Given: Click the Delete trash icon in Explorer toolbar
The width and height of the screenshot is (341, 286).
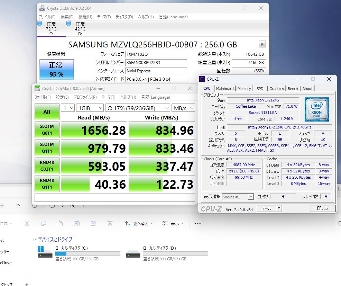Looking at the screenshot, I should pos(110,223).
